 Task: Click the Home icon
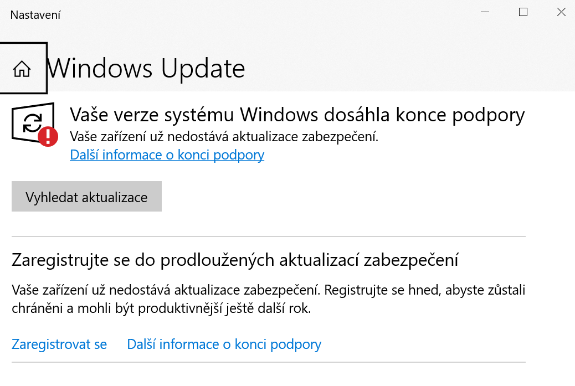(x=22, y=69)
